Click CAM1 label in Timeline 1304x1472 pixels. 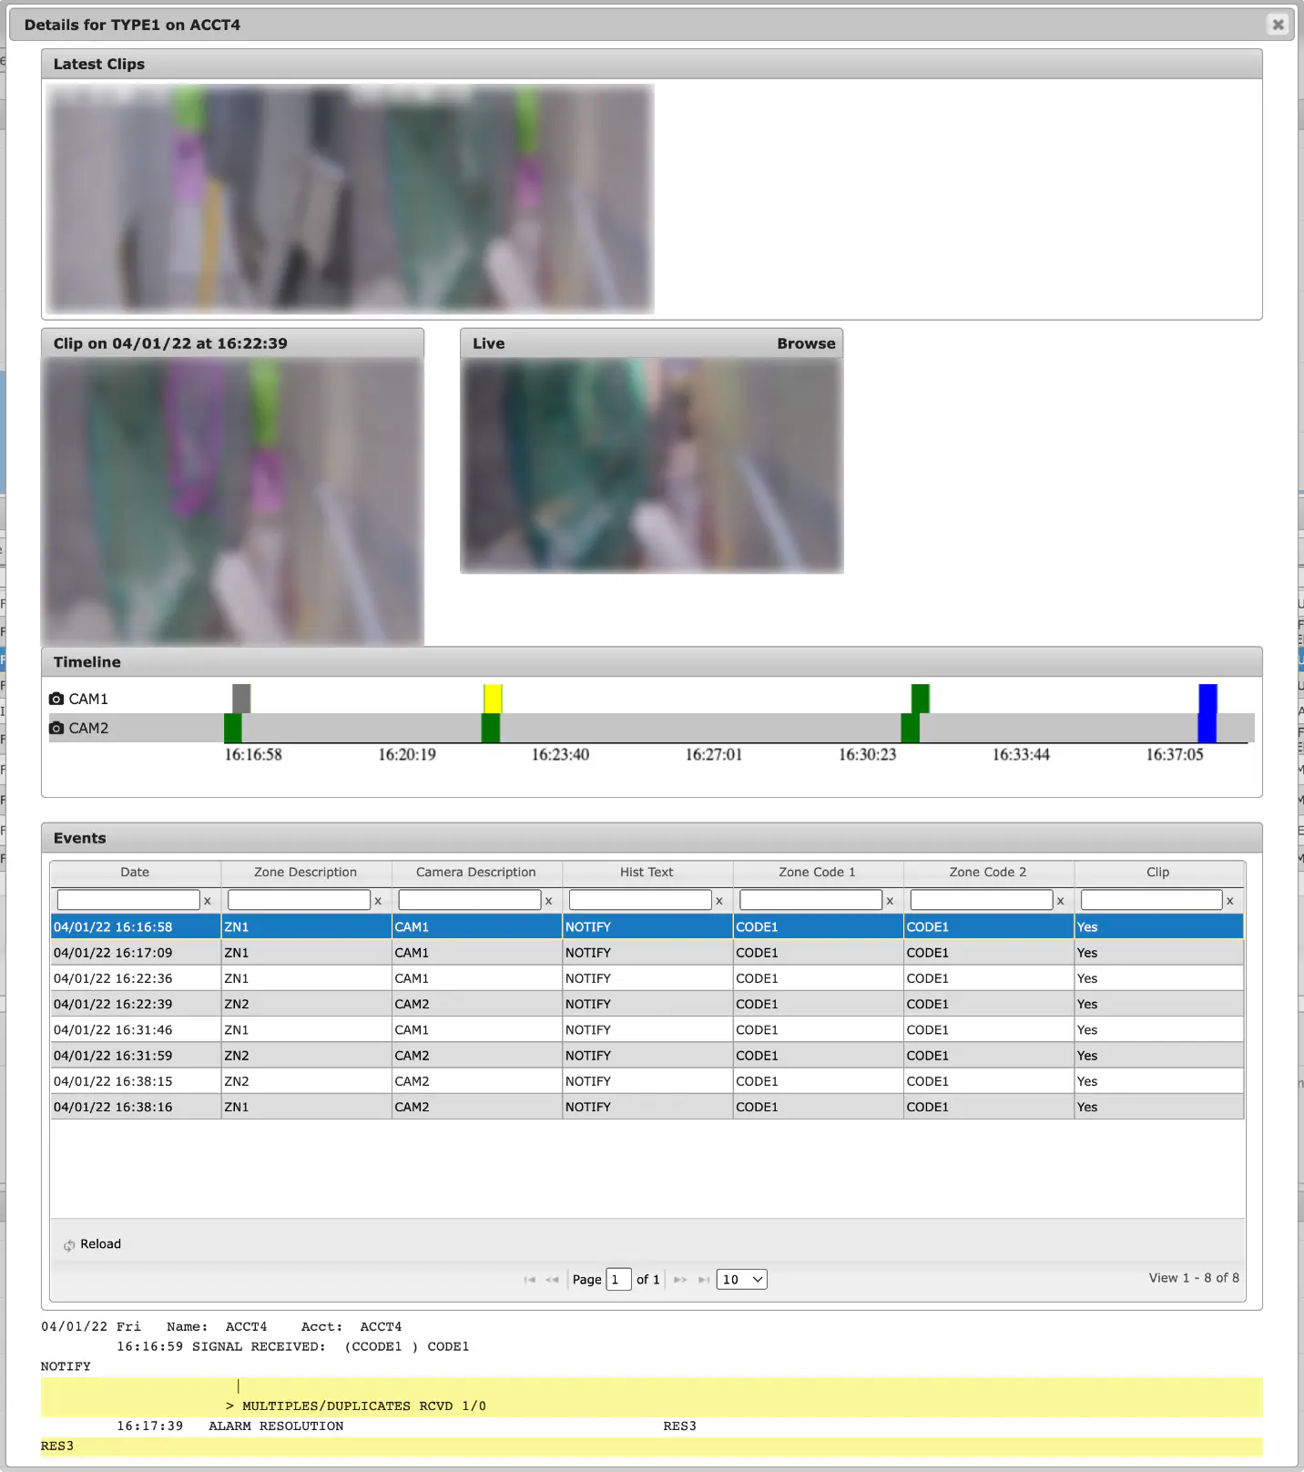click(x=88, y=699)
